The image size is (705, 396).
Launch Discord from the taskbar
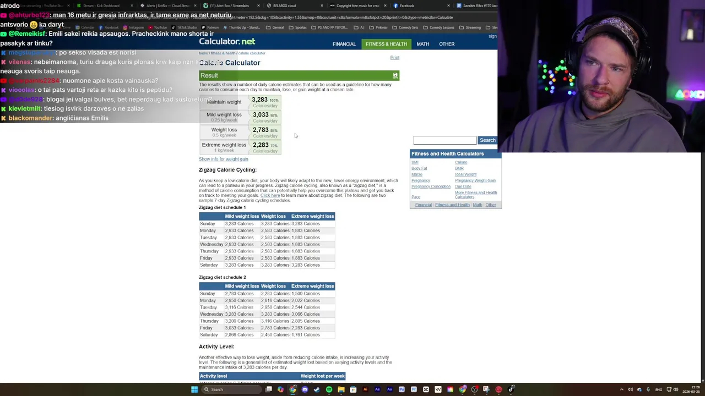coord(305,389)
